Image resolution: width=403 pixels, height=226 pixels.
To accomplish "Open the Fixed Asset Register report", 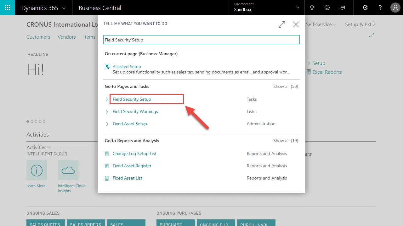I will point(132,166).
